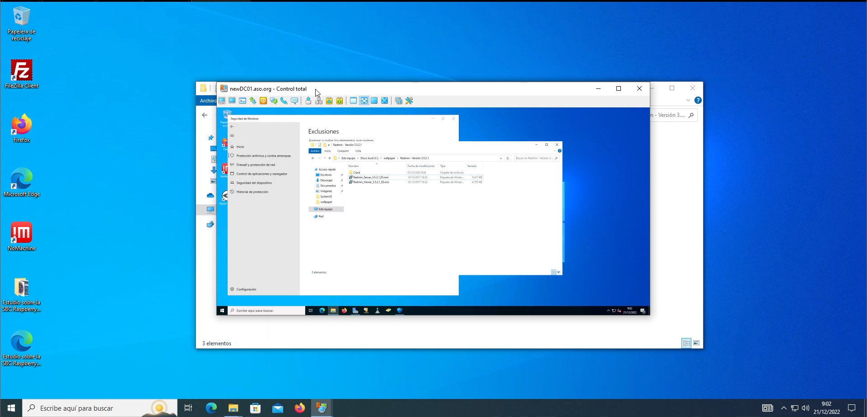
Task: Select Firewall y protección de red
Action: 256,165
